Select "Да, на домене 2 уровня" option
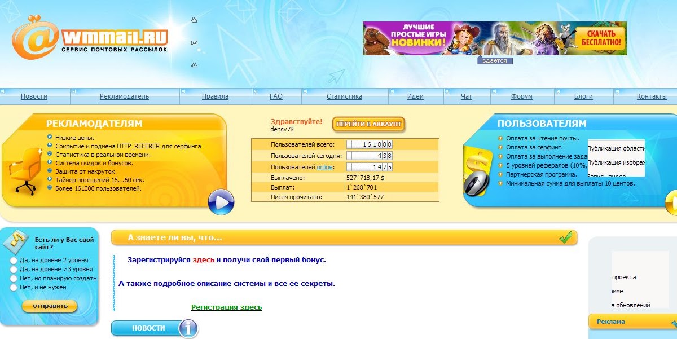The width and height of the screenshot is (677, 339). [x=14, y=260]
